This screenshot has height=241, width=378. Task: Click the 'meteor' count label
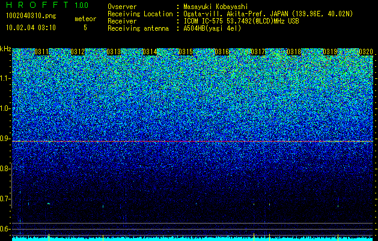85,19
